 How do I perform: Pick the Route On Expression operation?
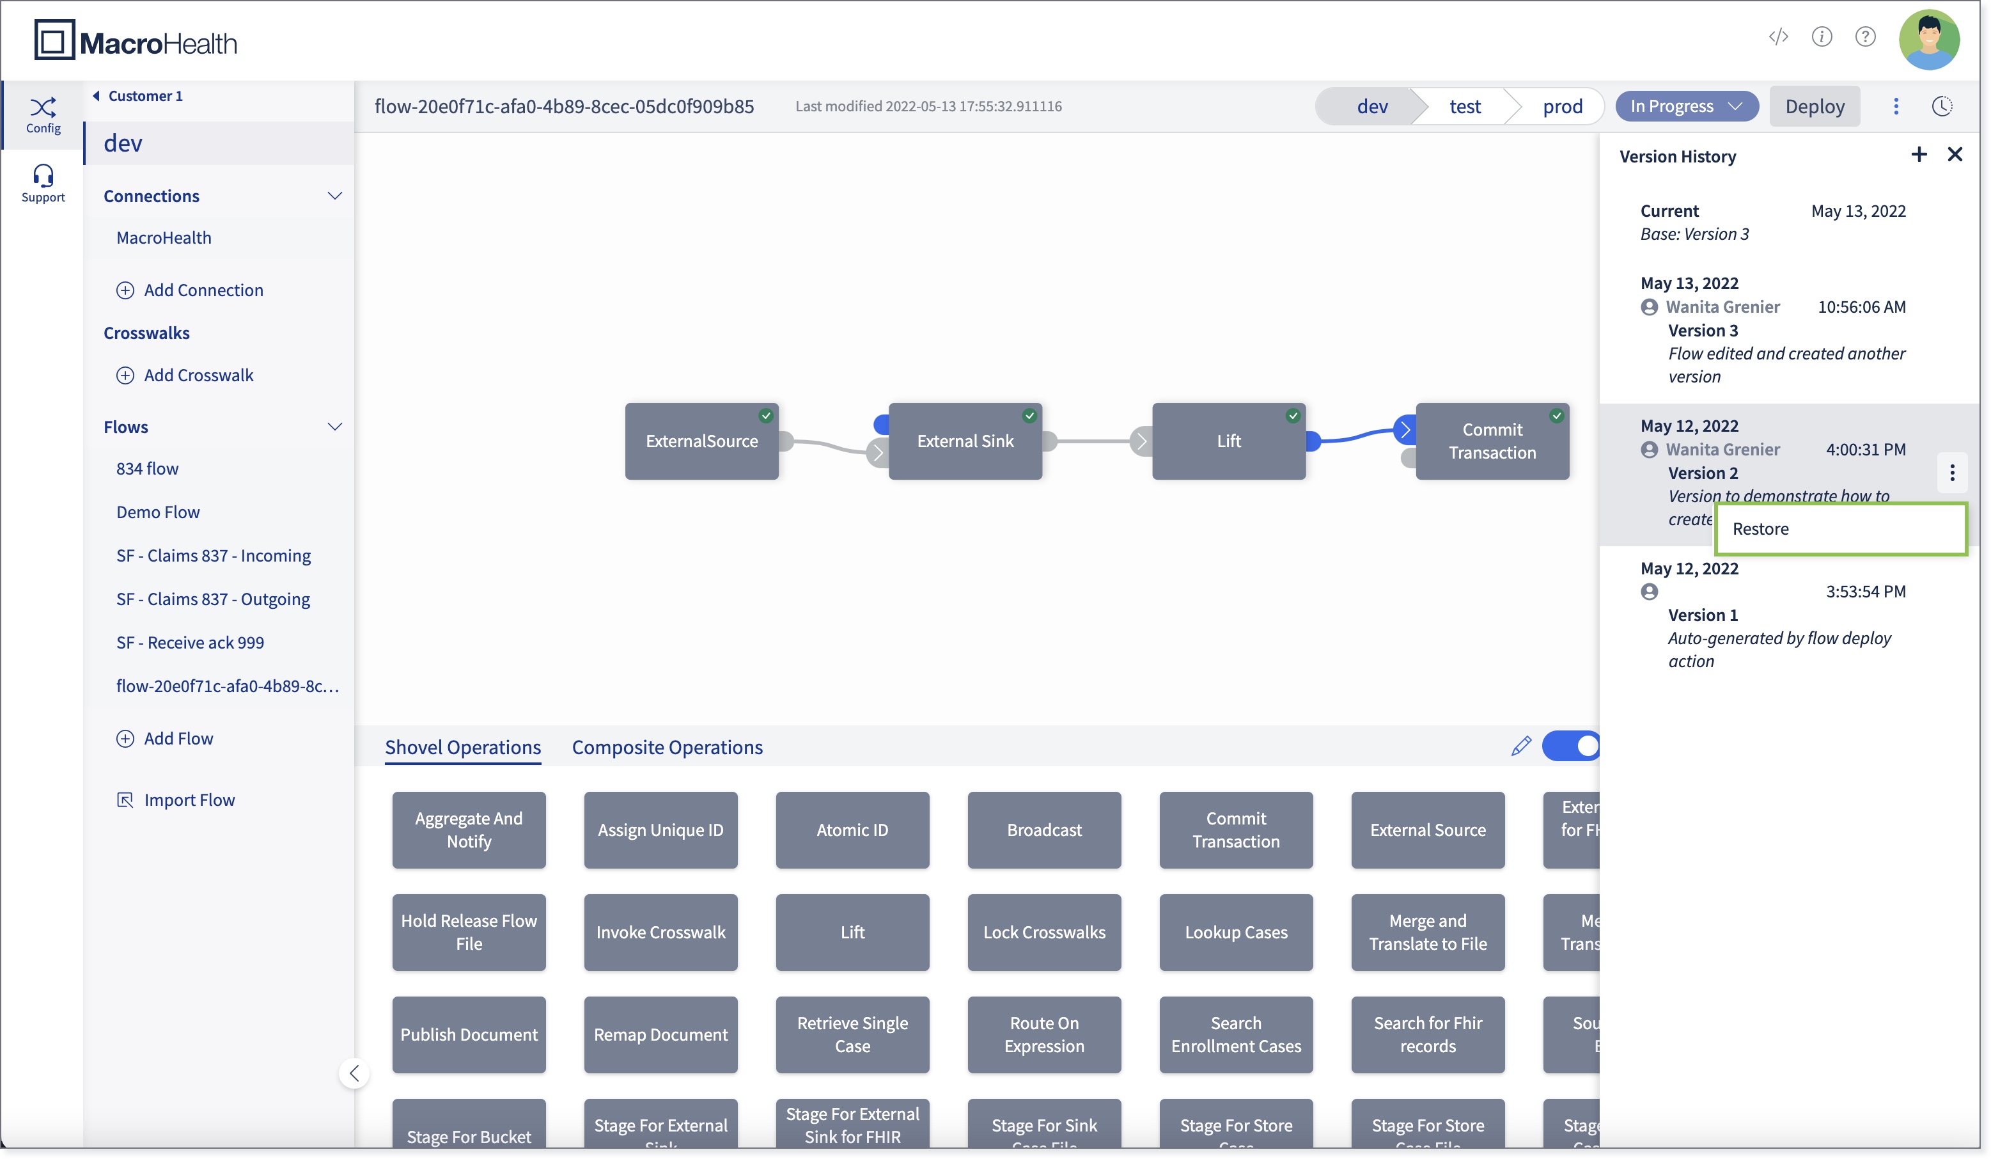1045,1035
